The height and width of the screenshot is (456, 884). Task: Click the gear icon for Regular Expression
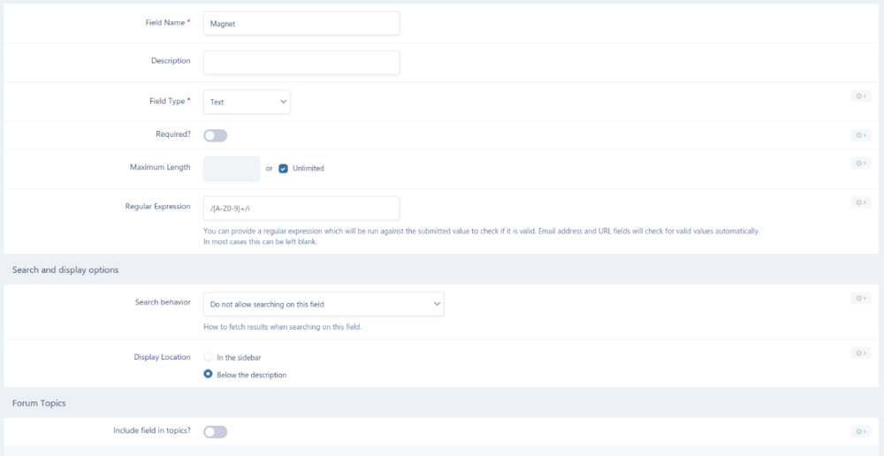point(860,202)
